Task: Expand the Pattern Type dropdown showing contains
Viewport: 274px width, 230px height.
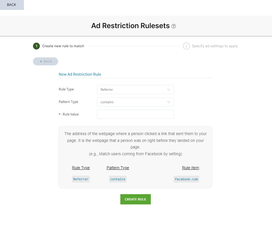Action: pos(135,102)
